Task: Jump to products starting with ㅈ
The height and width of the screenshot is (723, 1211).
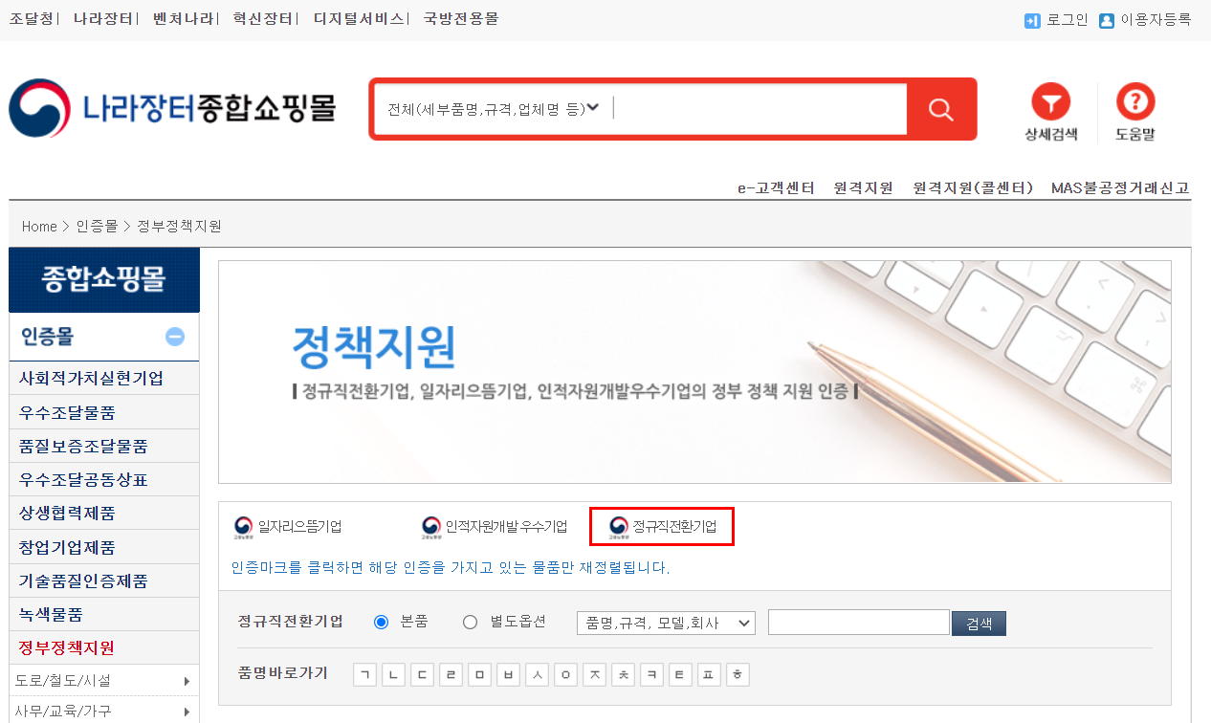Action: tap(594, 675)
